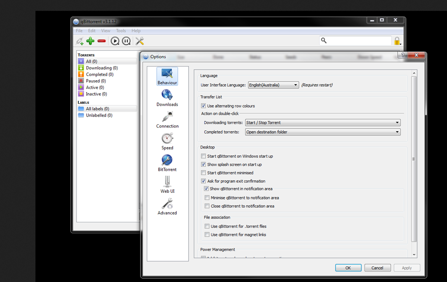The image size is (447, 282).
Task: Disable Show splash screen on start up
Action: coord(203,164)
